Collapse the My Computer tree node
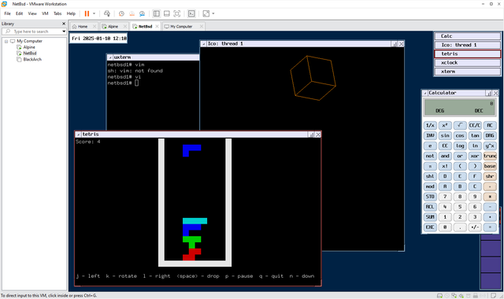 (6, 41)
